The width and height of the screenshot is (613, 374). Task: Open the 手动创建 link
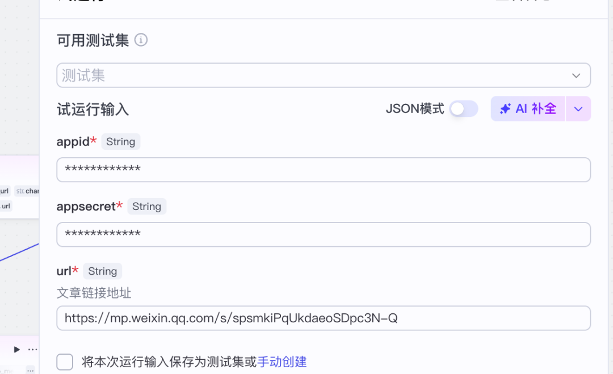282,362
